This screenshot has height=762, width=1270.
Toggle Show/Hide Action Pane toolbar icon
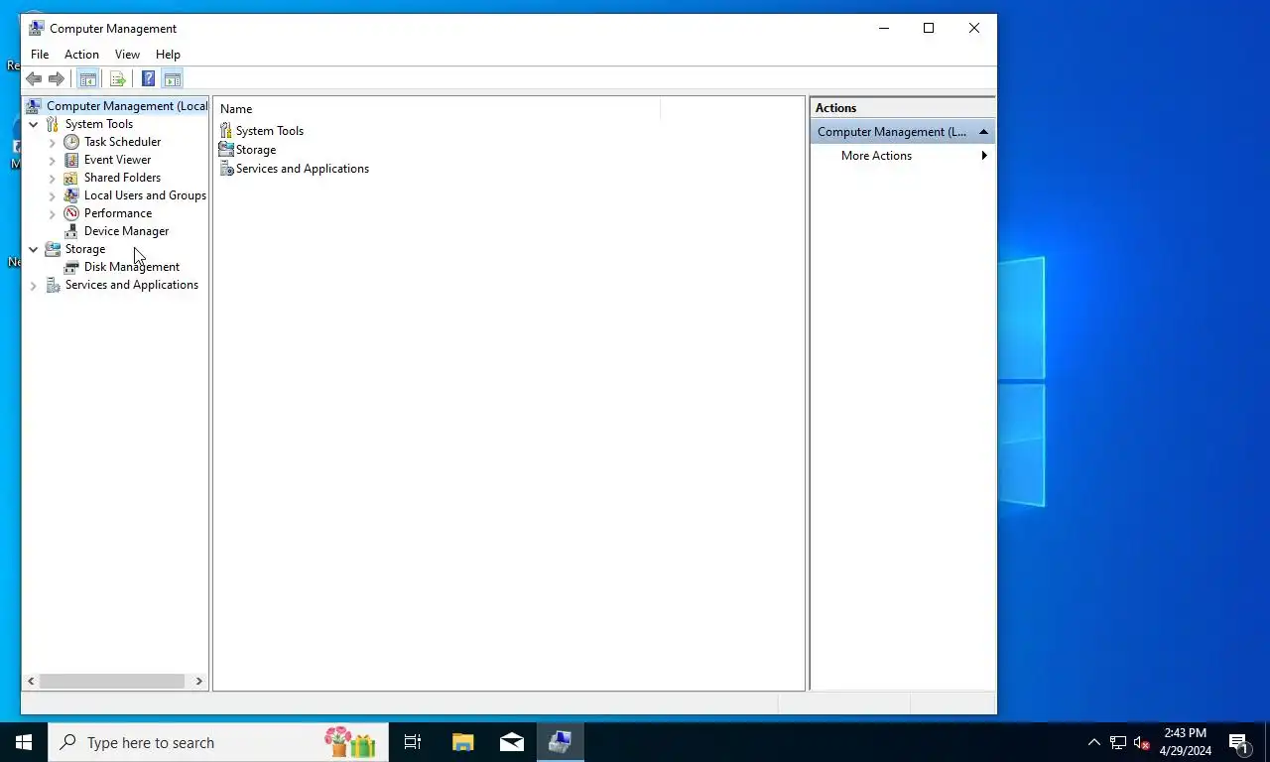pyautogui.click(x=172, y=79)
